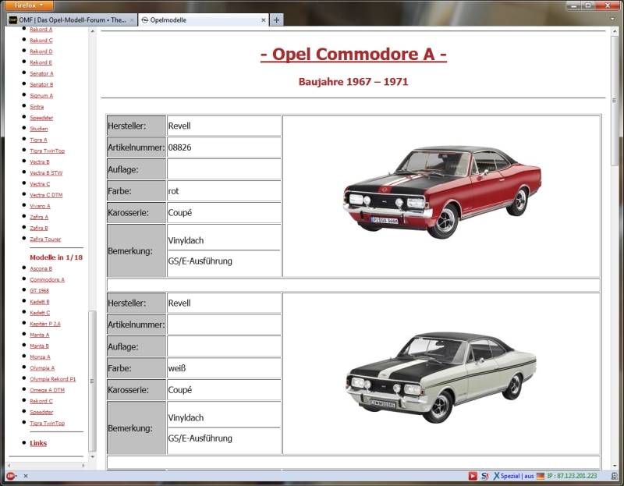Click the red S icon in status bar

point(484,476)
